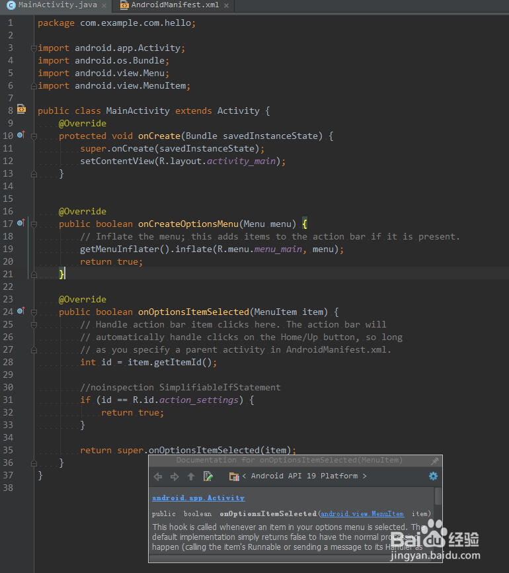This screenshot has height=573, width=509.
Task: Click the library folder icon in documentation toolbar
Action: [x=234, y=476]
